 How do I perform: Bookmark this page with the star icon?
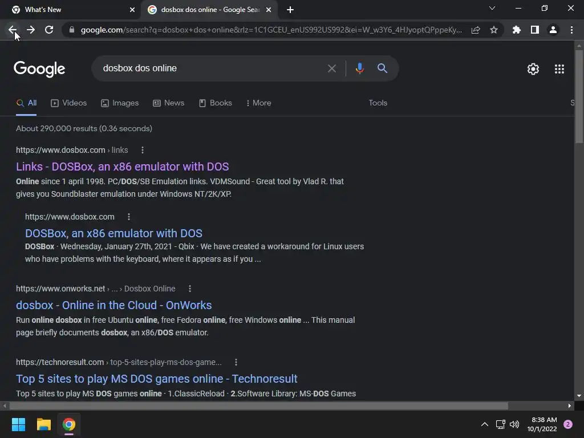coord(494,30)
